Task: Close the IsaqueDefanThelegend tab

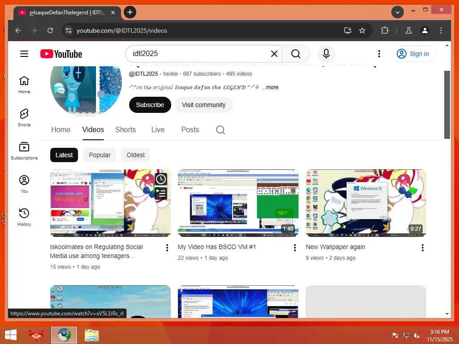Action: [x=113, y=13]
